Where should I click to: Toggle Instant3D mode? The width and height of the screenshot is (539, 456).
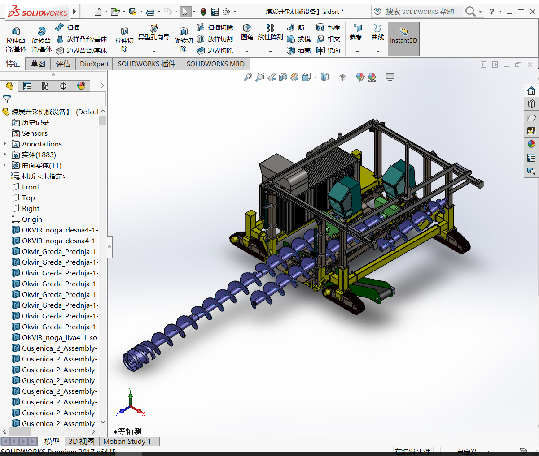pos(403,39)
